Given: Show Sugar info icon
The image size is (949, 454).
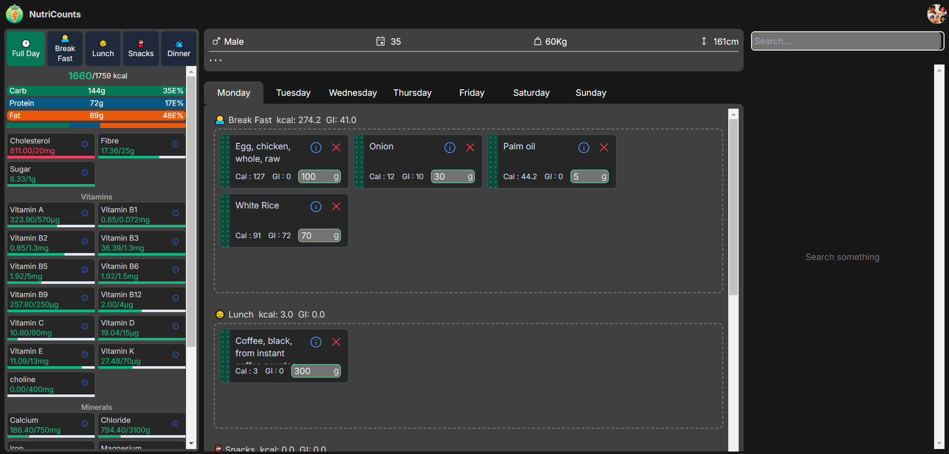Looking at the screenshot, I should 85,173.
